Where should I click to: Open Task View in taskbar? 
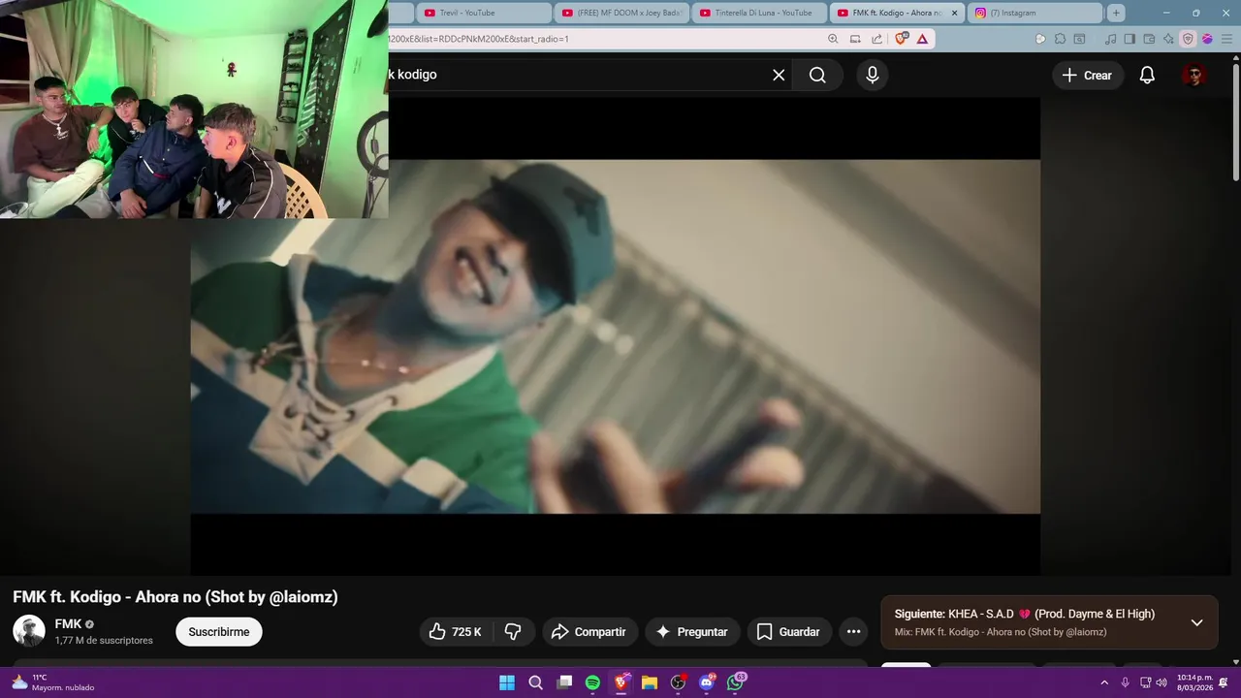[564, 682]
